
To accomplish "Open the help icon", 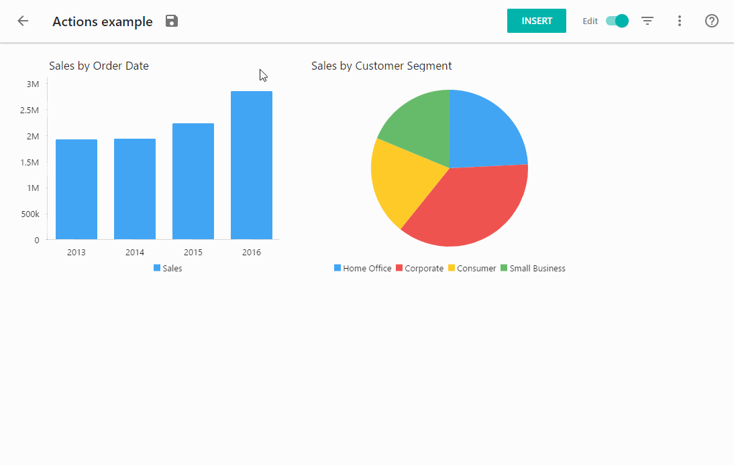I will point(711,21).
